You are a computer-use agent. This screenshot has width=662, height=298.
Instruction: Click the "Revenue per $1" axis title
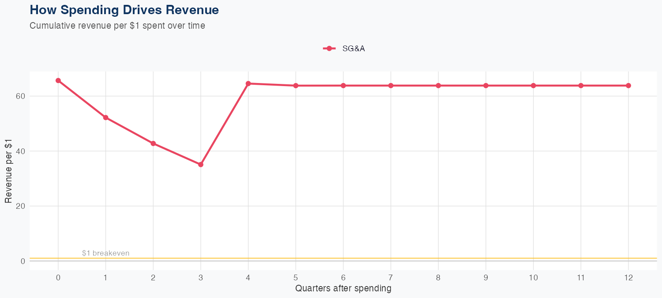[x=8, y=170]
